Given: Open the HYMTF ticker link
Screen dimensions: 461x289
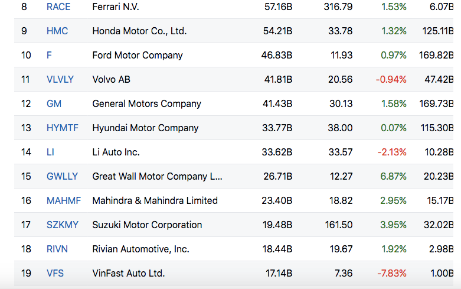Looking at the screenshot, I should (x=61, y=128).
